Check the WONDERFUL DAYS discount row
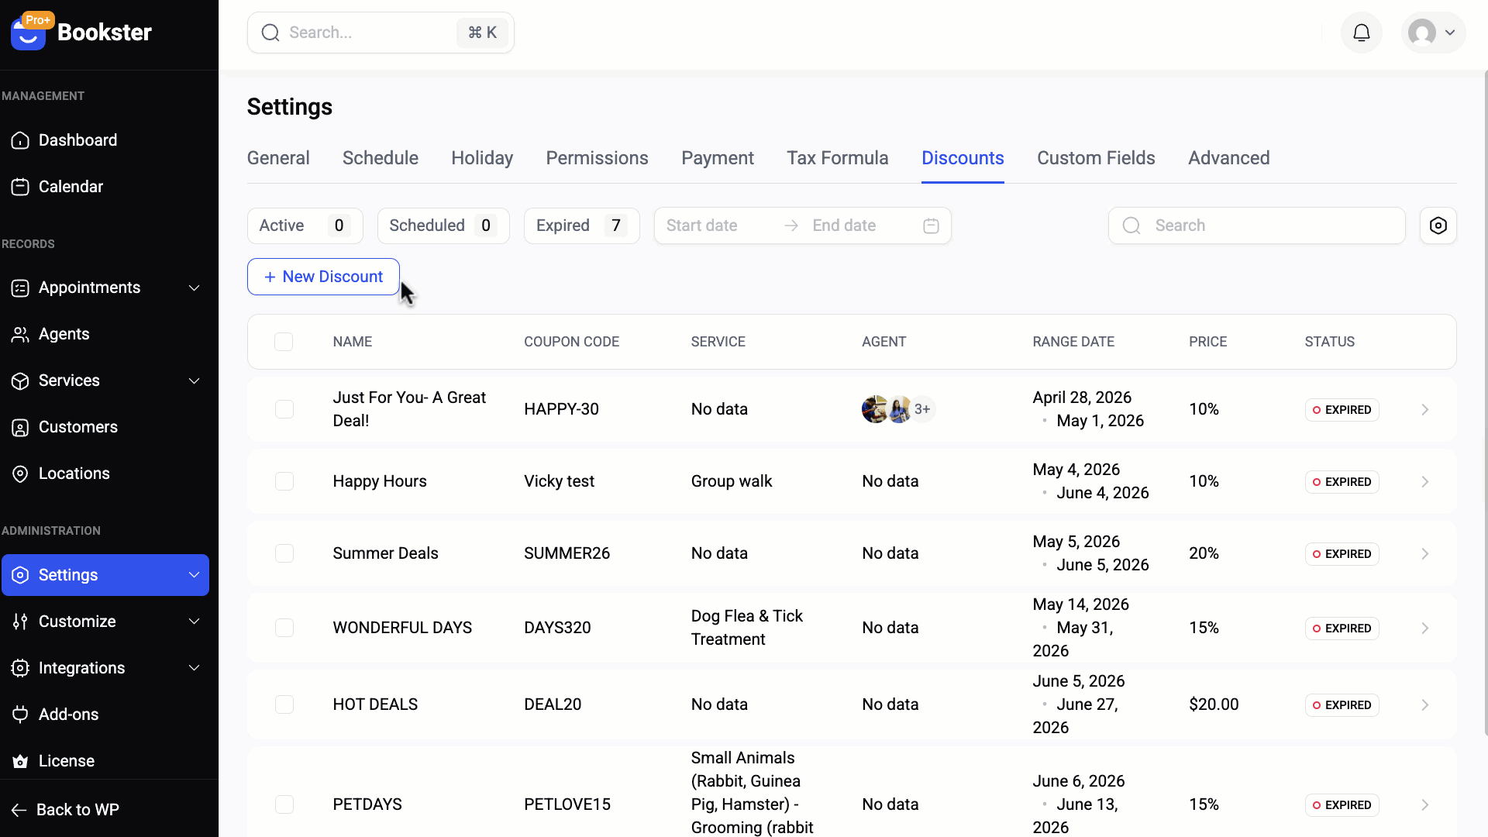 pyautogui.click(x=284, y=628)
